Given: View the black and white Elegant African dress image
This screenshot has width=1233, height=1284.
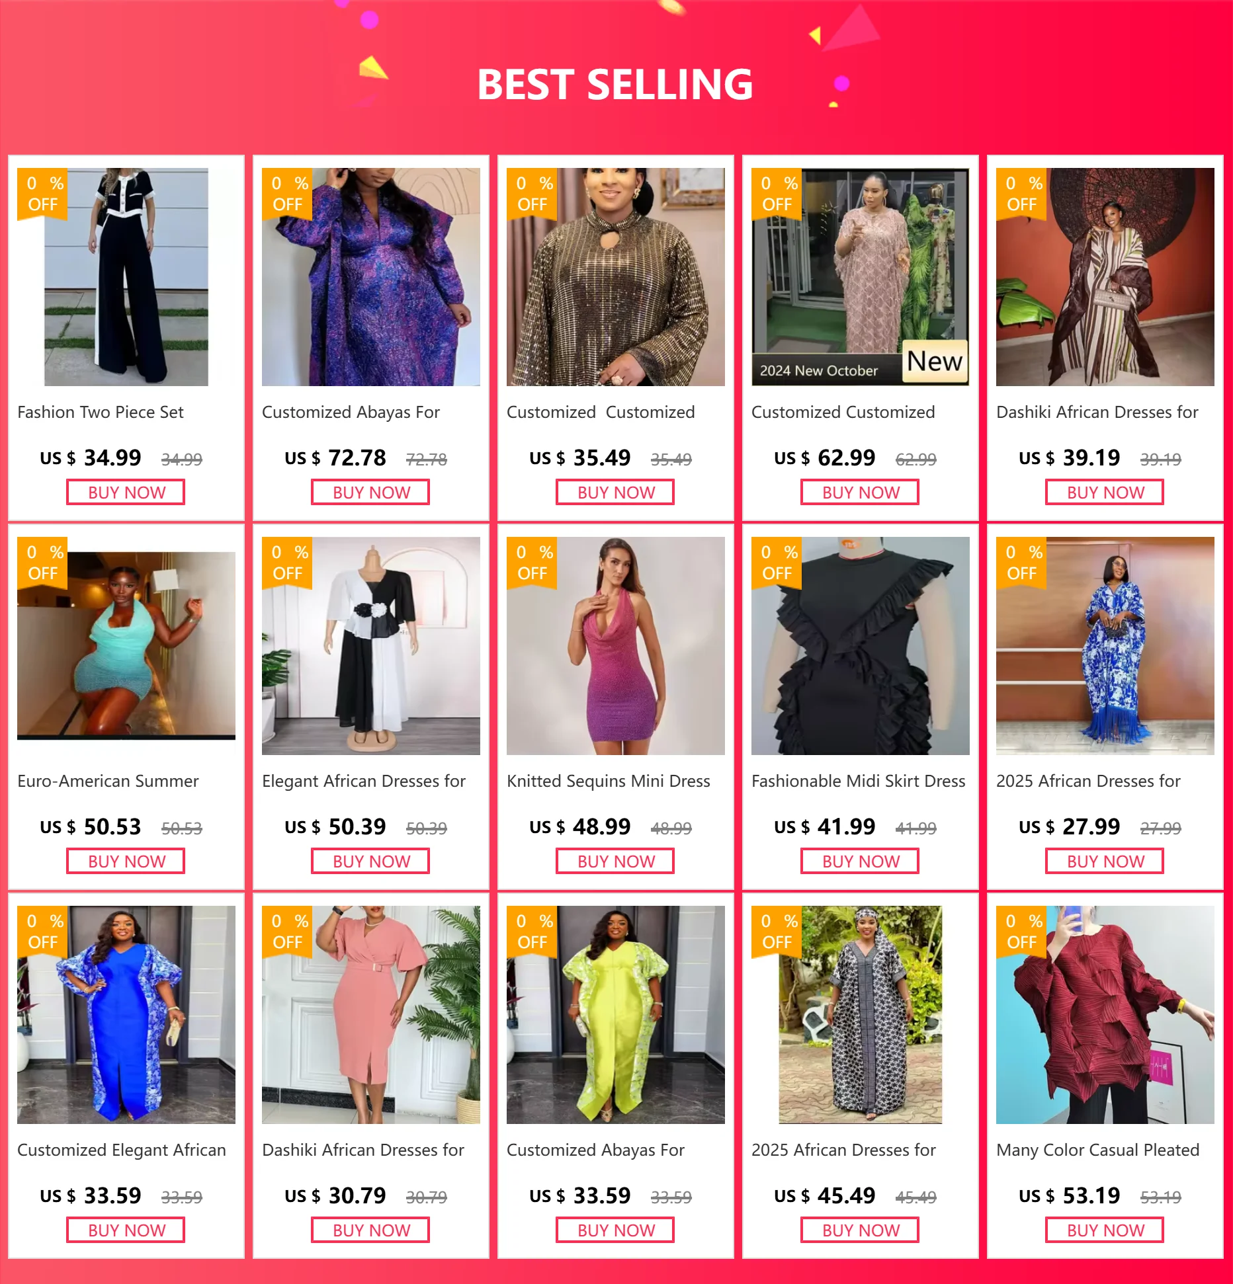Looking at the screenshot, I should tap(371, 645).
